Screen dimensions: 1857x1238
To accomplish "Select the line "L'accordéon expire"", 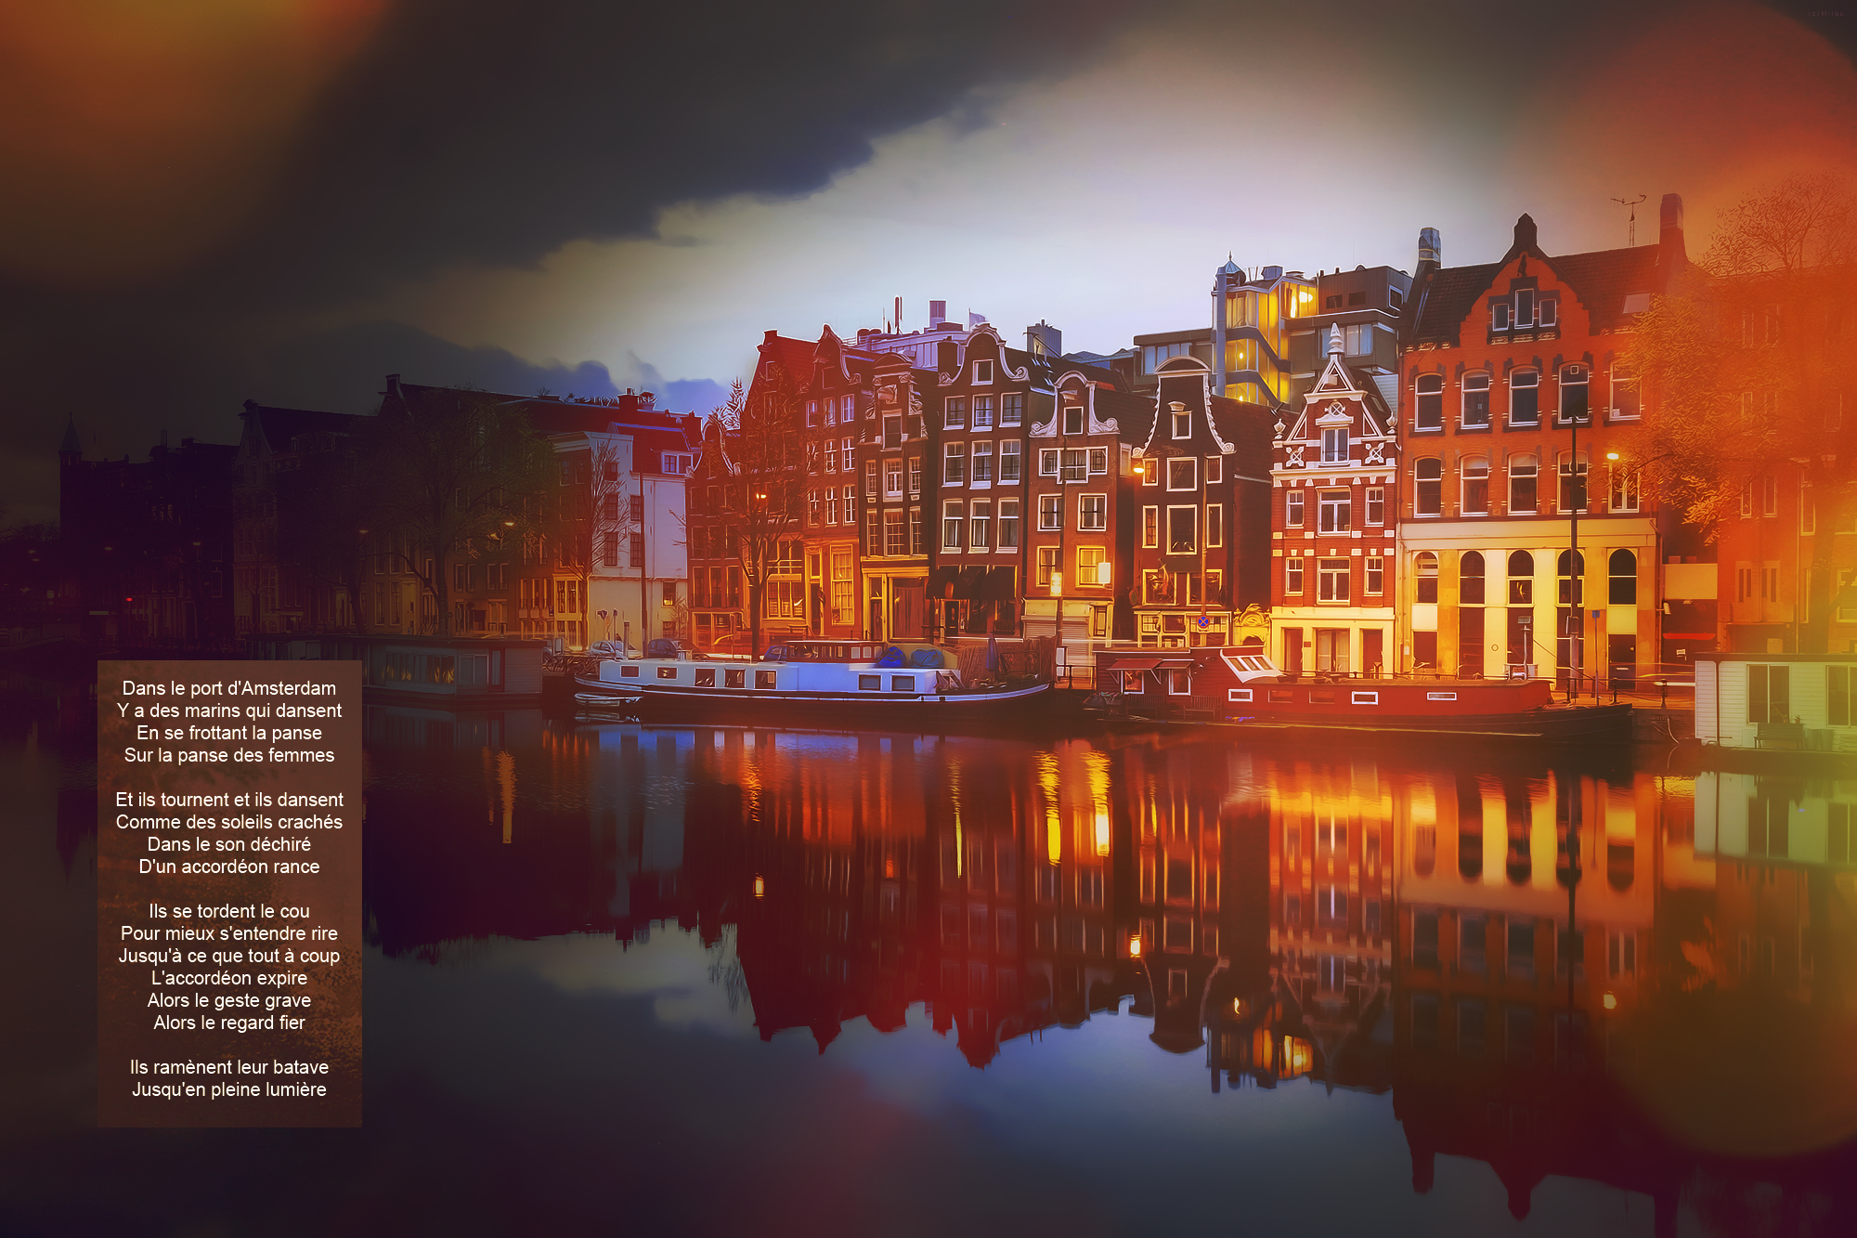I will coord(229,978).
